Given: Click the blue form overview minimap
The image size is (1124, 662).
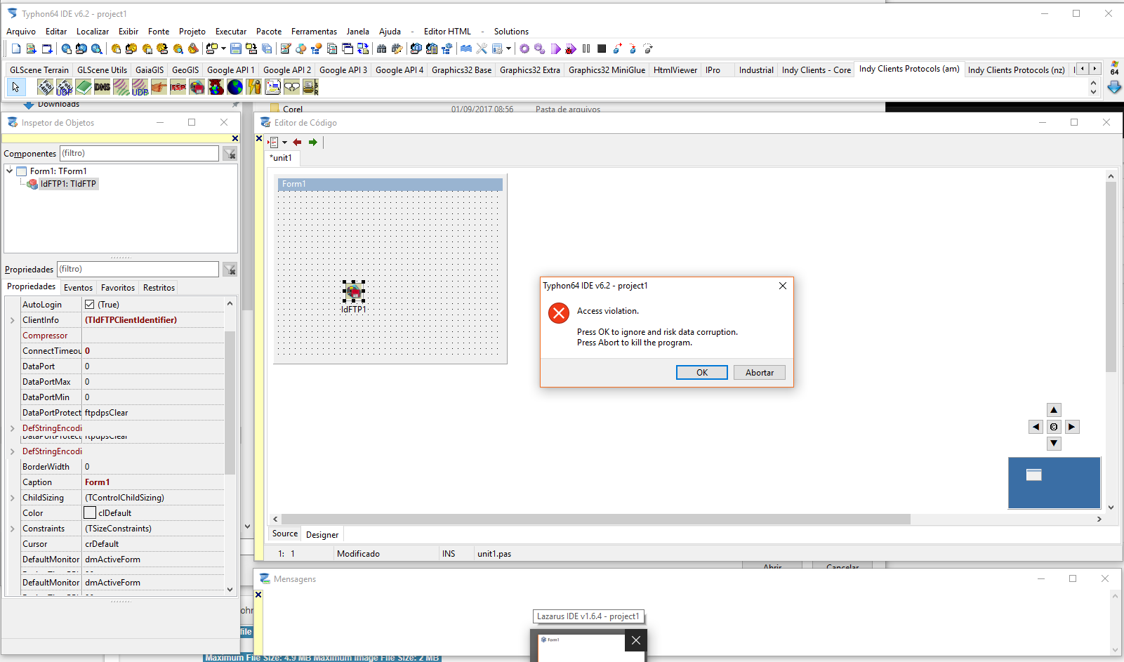Looking at the screenshot, I should click(1054, 483).
